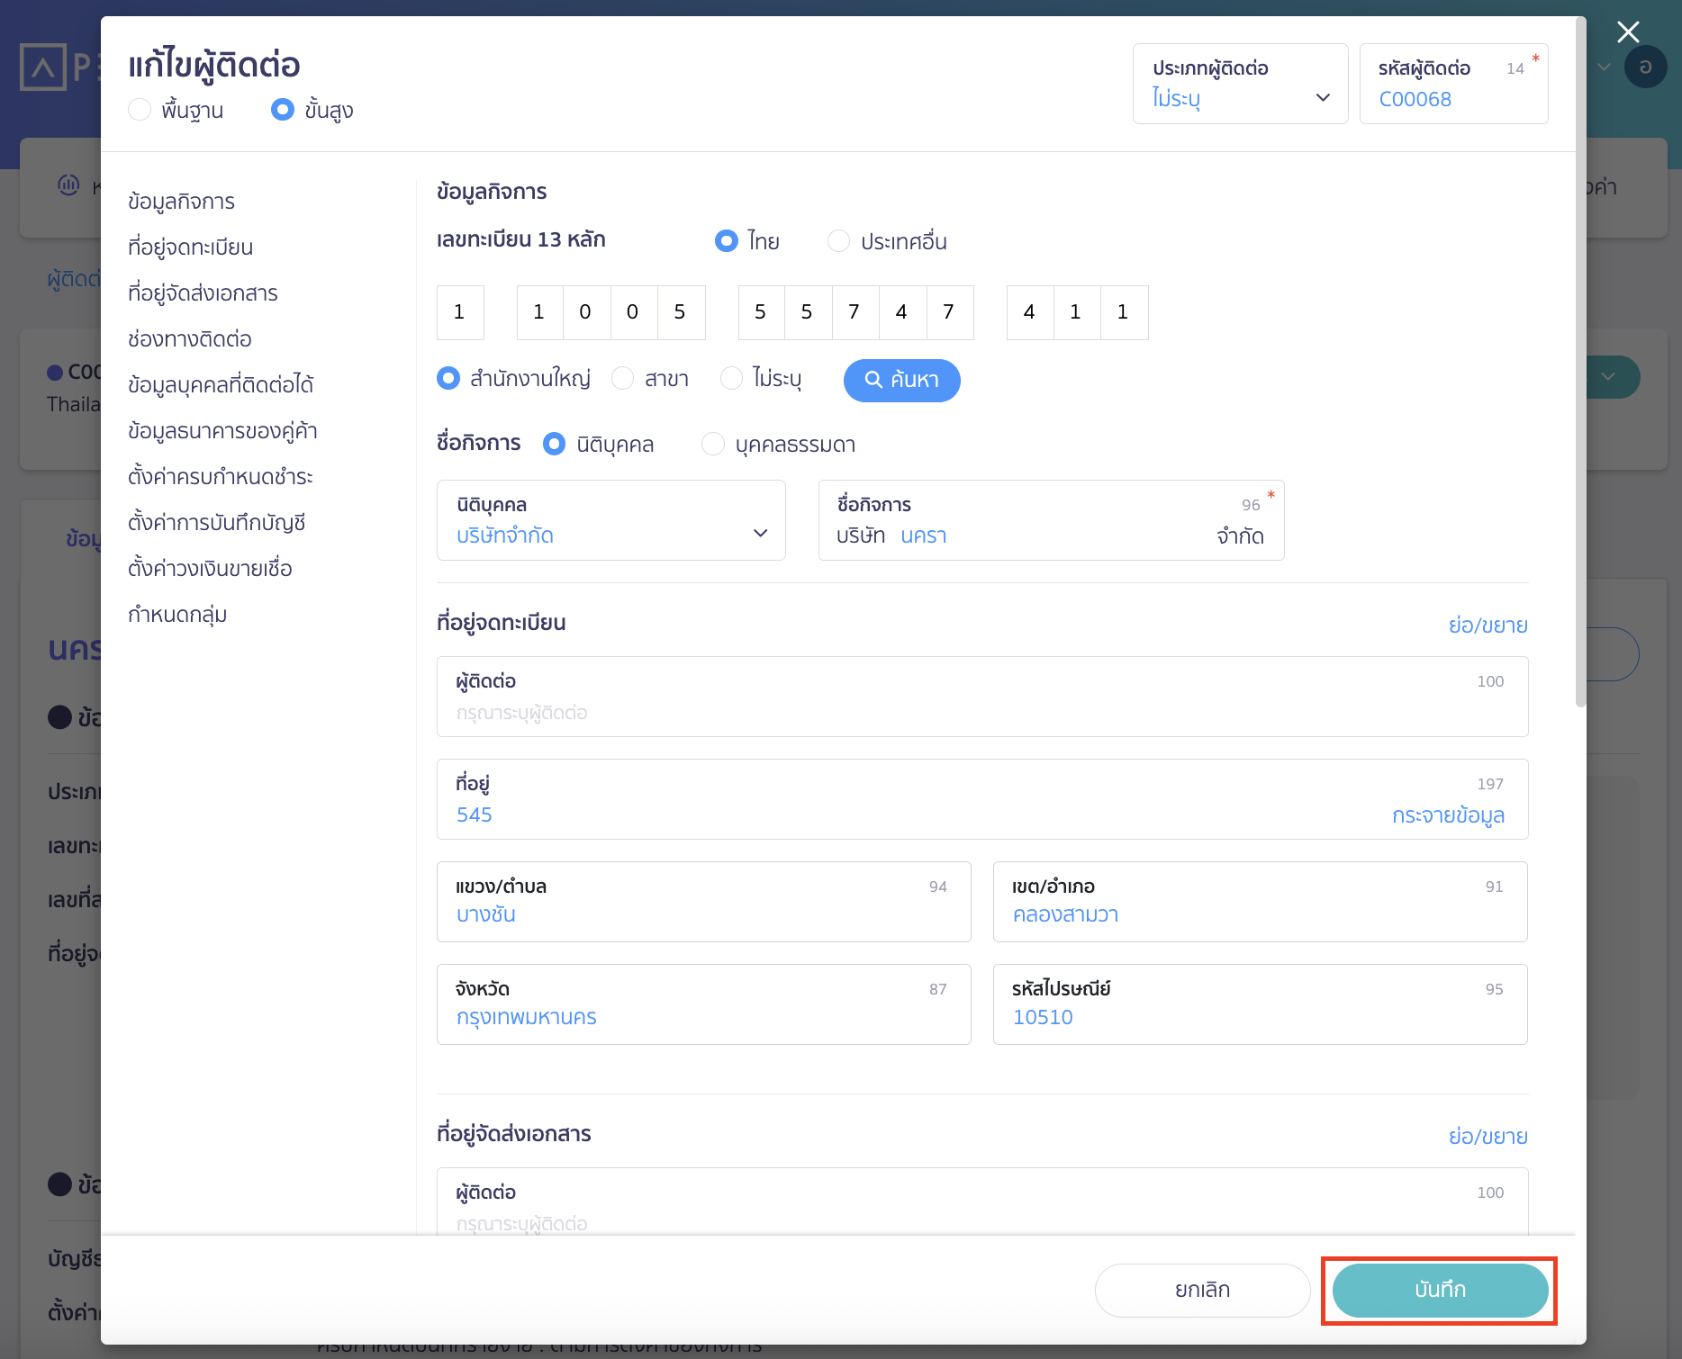
Task: Click the dashboard chart icon behind dialog
Action: coord(68,185)
